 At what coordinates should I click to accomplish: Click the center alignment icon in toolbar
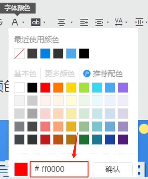[x=61, y=22]
